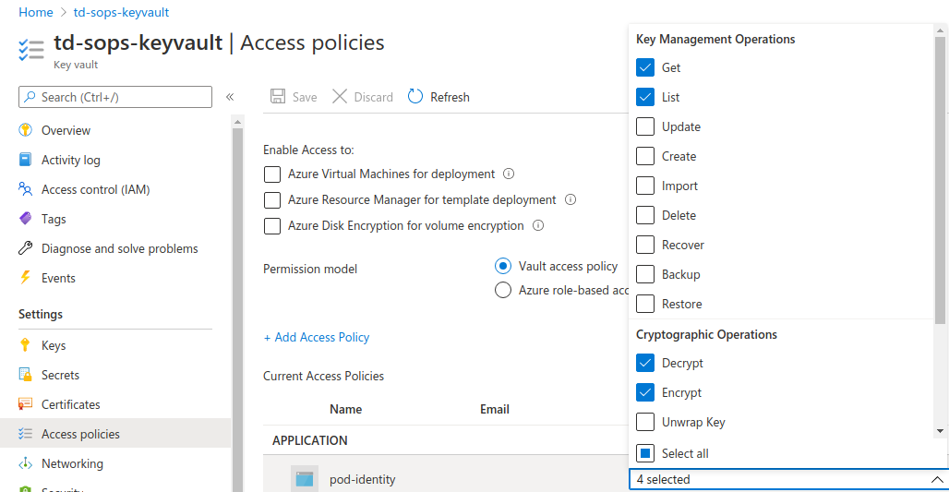Click the Refresh circular arrow icon
Viewport: 949px width, 492px height.
click(x=415, y=96)
